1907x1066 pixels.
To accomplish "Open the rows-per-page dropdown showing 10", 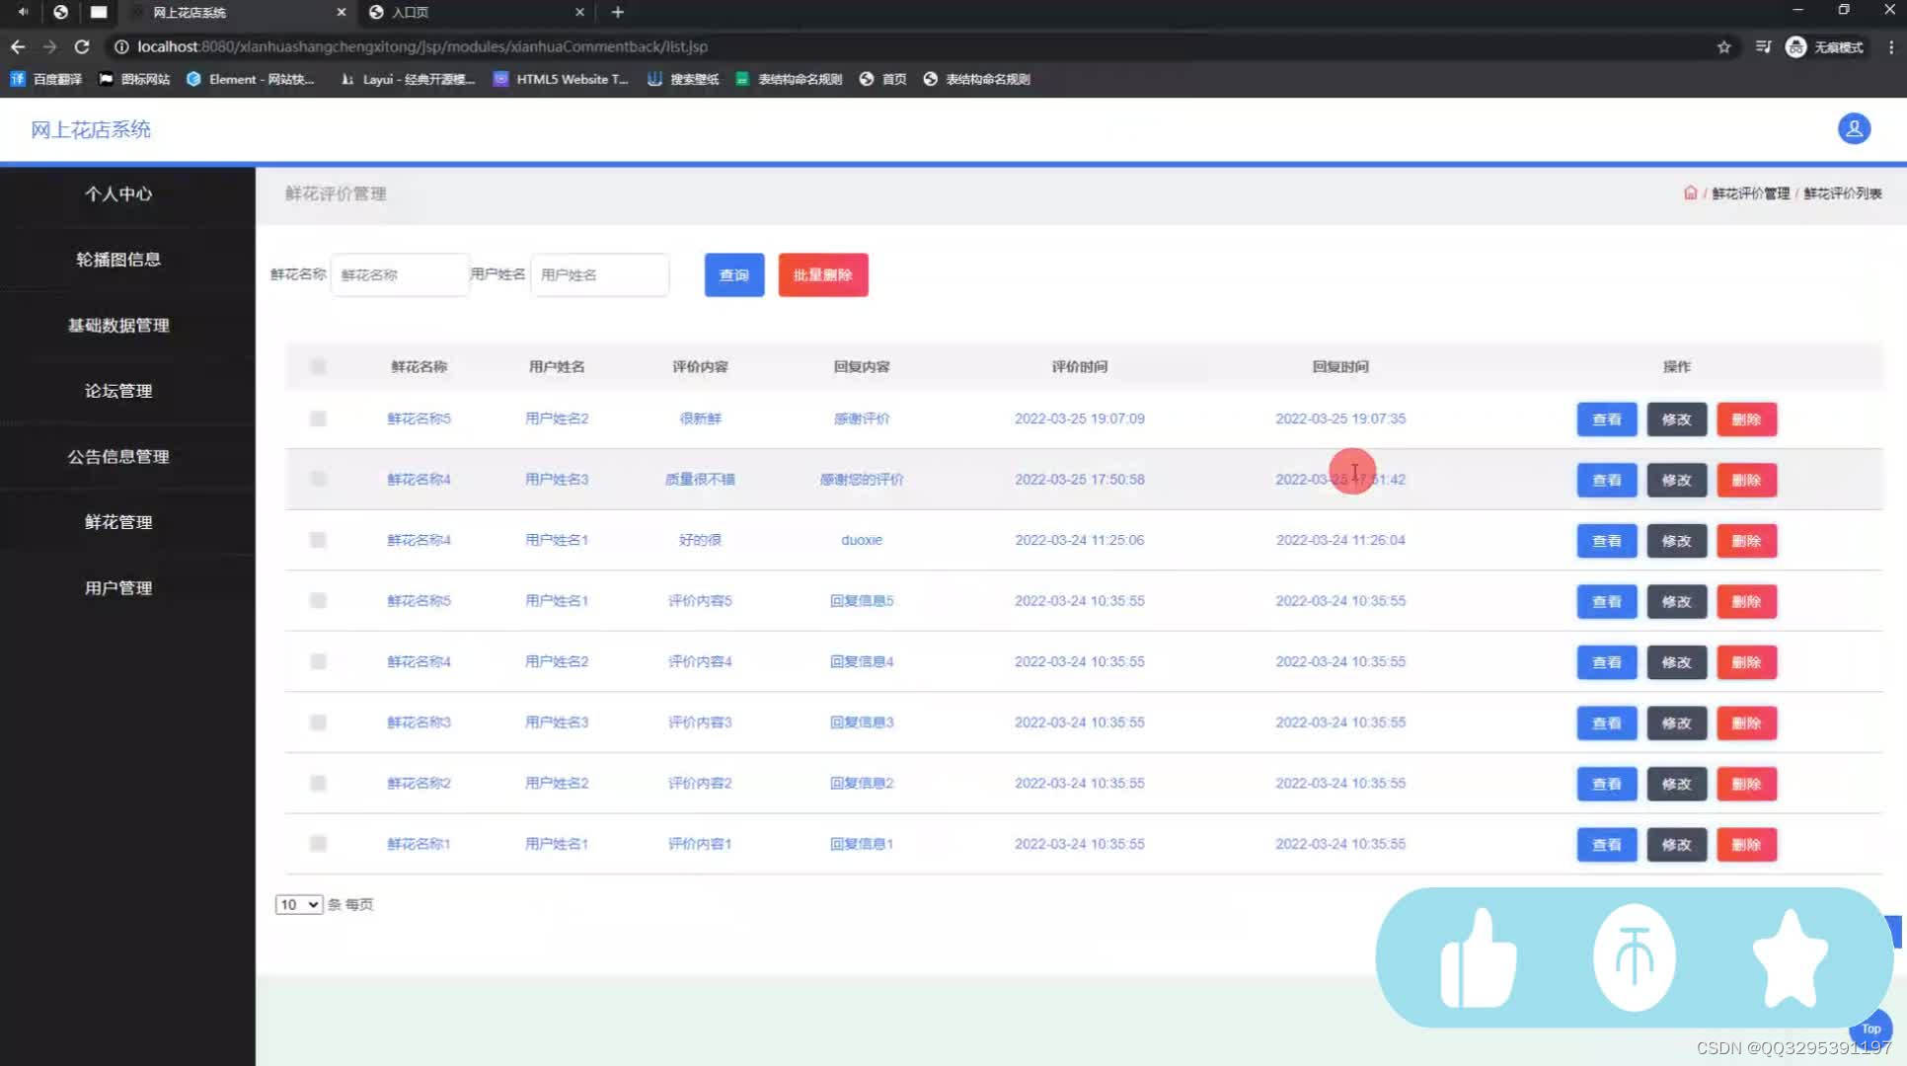I will point(299,904).
